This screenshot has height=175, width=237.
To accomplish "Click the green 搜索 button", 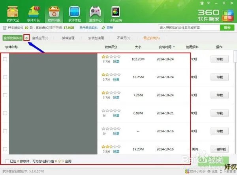I will pyautogui.click(x=227, y=28).
